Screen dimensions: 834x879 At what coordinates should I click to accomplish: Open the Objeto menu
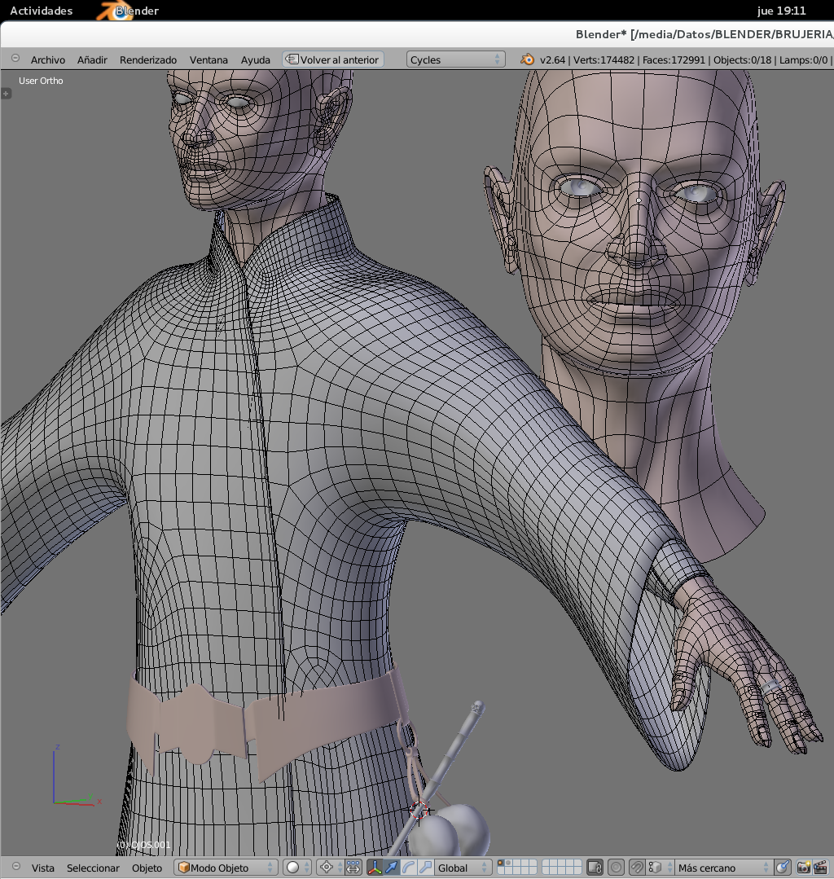pyautogui.click(x=147, y=868)
